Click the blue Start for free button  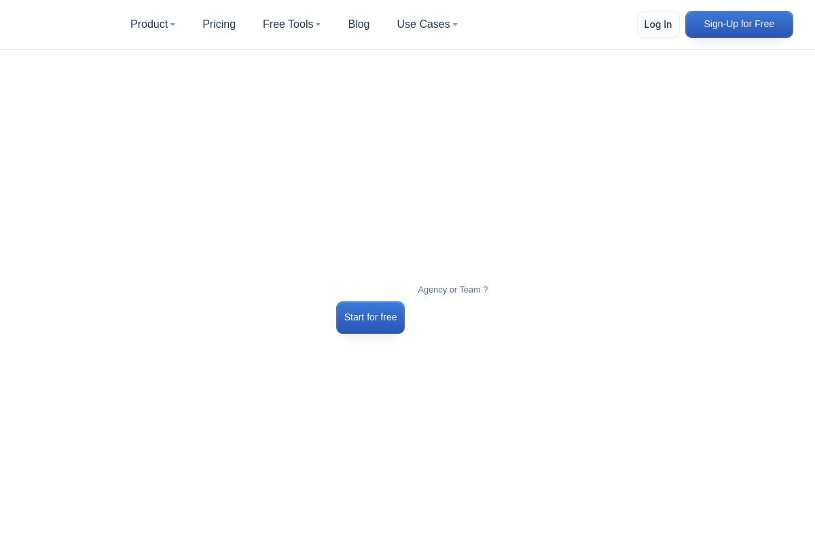tap(370, 318)
